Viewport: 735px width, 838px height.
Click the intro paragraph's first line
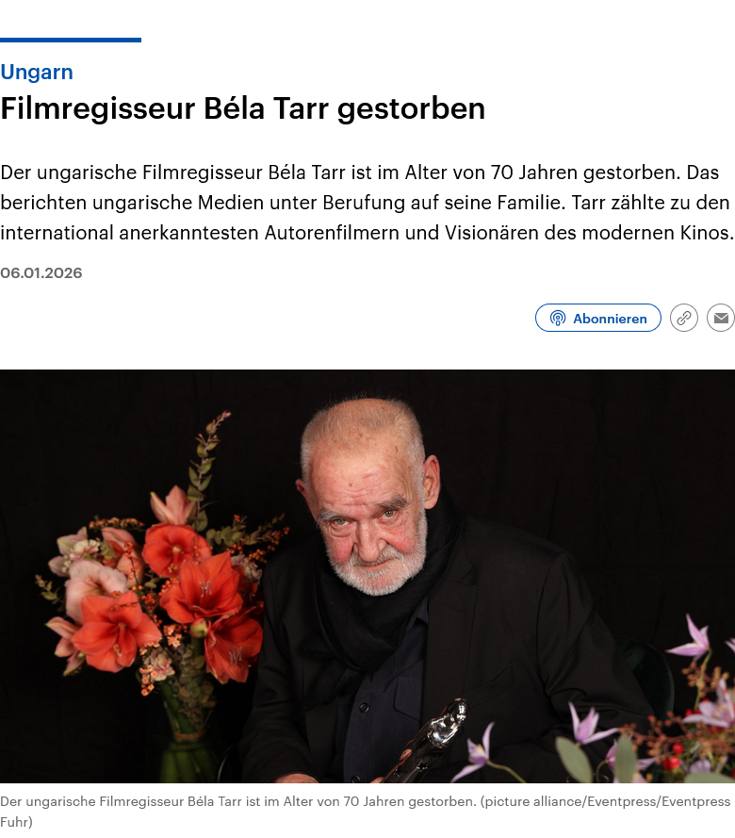359,173
